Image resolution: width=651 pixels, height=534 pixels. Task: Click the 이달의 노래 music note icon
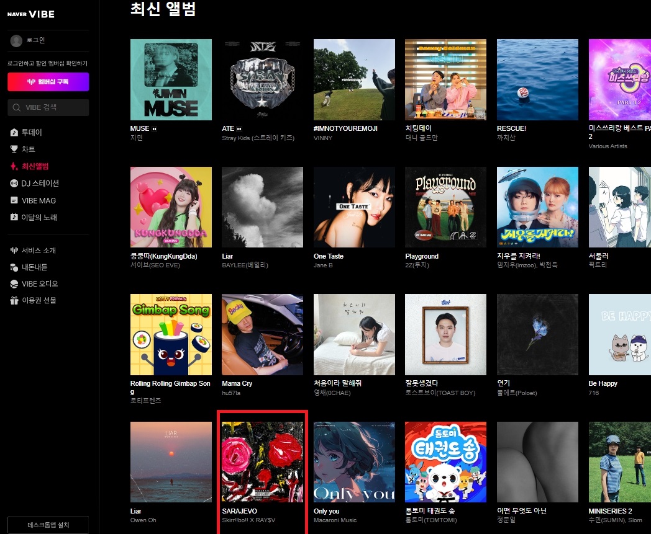click(x=14, y=217)
